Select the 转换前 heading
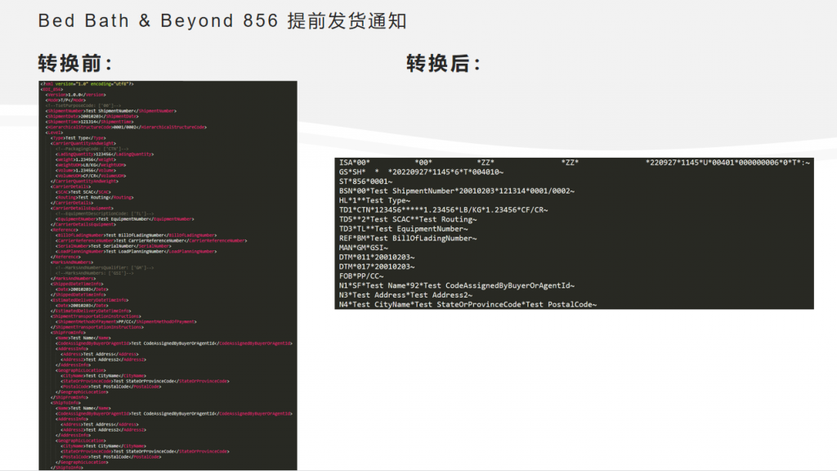 (74, 64)
